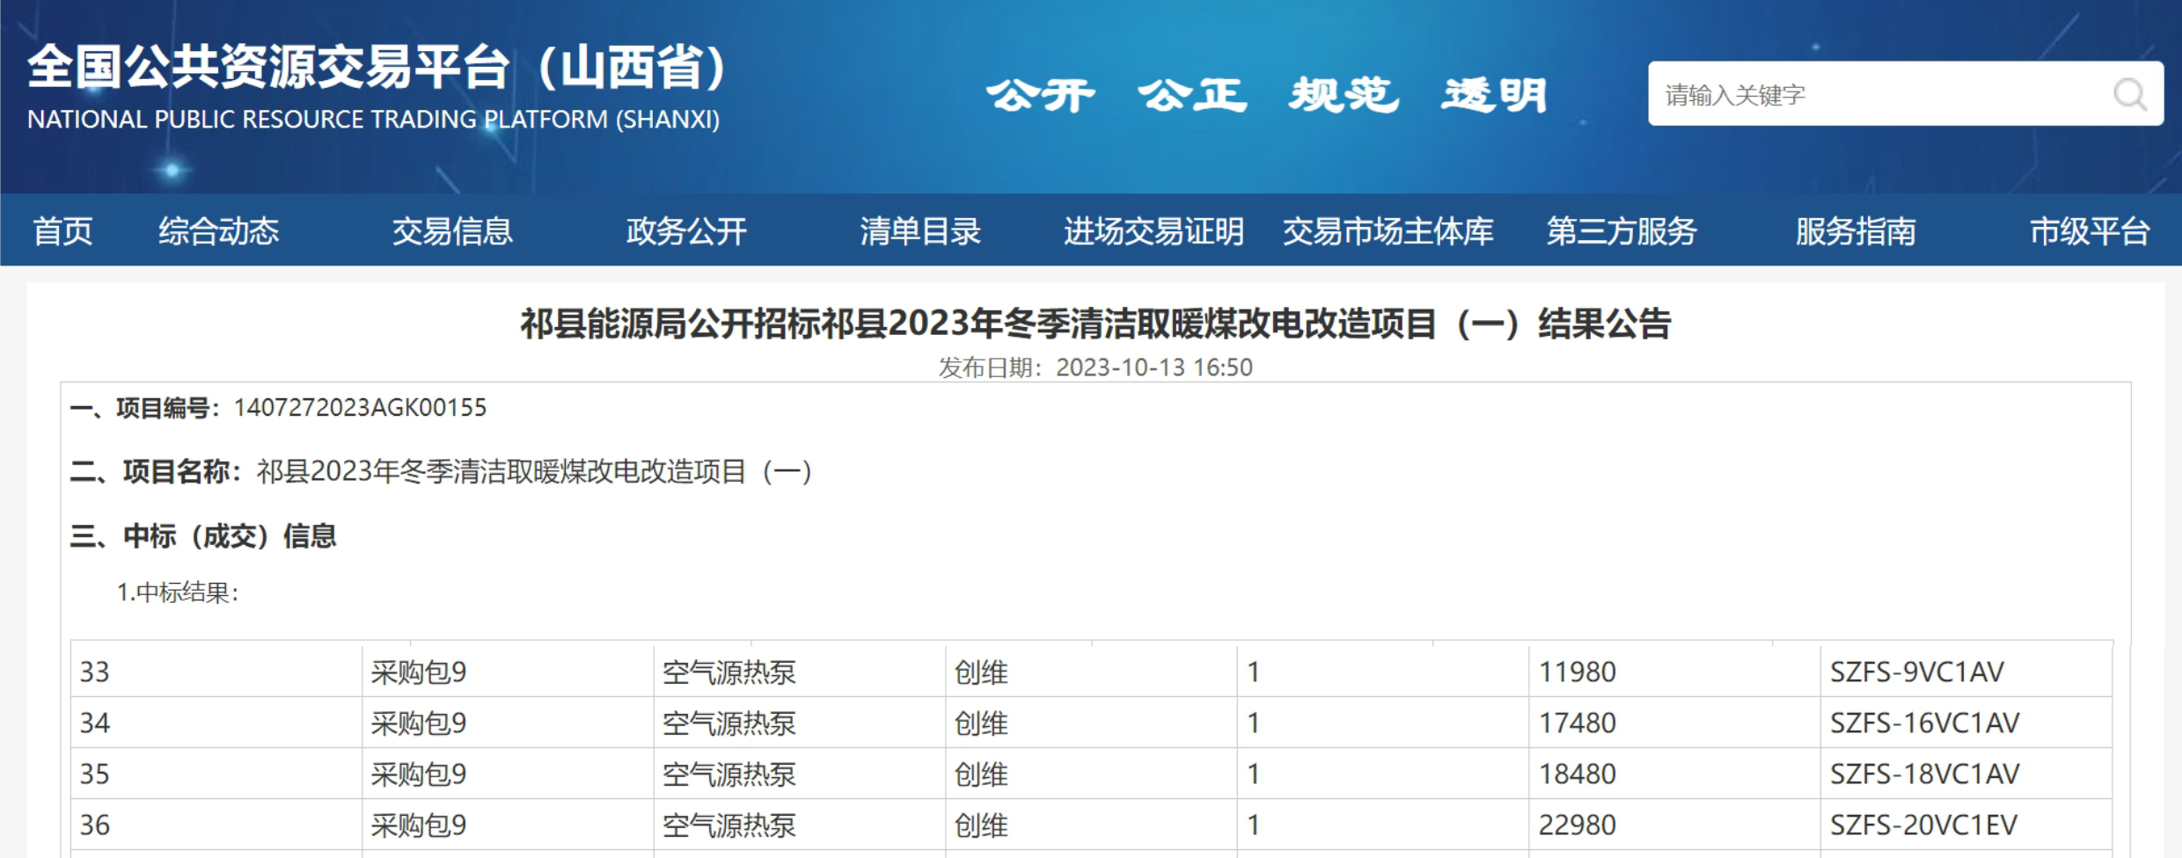Screen dimensions: 2182x858
Task: Click the English subtitle NATIONAL PUBLIC RESOURCE TRADING PLATFORM
Action: click(374, 120)
